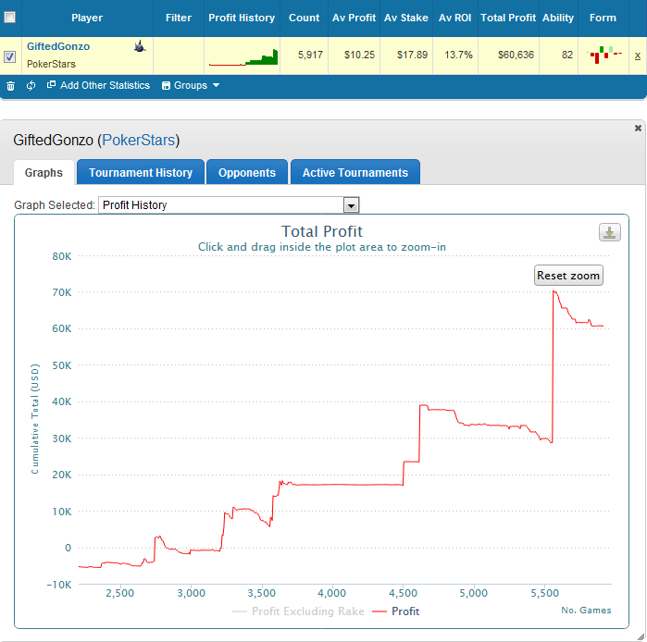Toggle the Profit legend series
The height and width of the screenshot is (642, 647).
tap(396, 611)
